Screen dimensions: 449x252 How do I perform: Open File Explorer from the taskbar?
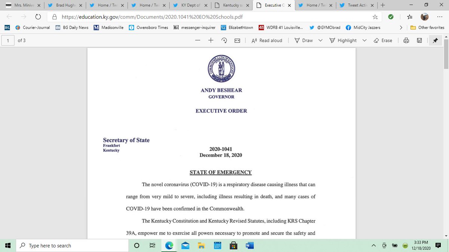pyautogui.click(x=201, y=245)
